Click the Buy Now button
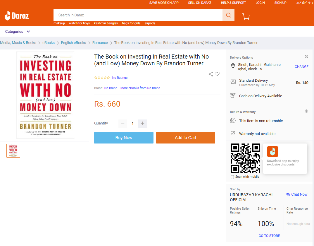The width and height of the screenshot is (314, 246). (124, 138)
